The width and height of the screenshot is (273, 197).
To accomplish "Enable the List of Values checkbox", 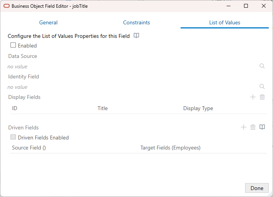I will point(13,45).
